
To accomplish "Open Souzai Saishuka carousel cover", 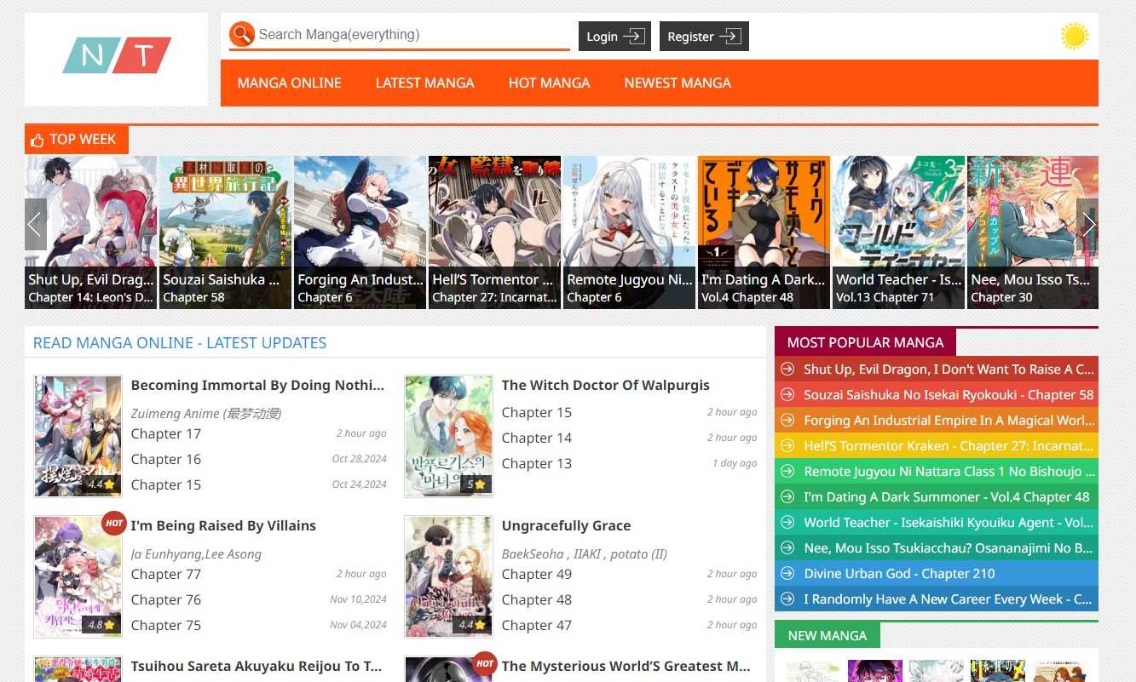I will click(x=226, y=232).
